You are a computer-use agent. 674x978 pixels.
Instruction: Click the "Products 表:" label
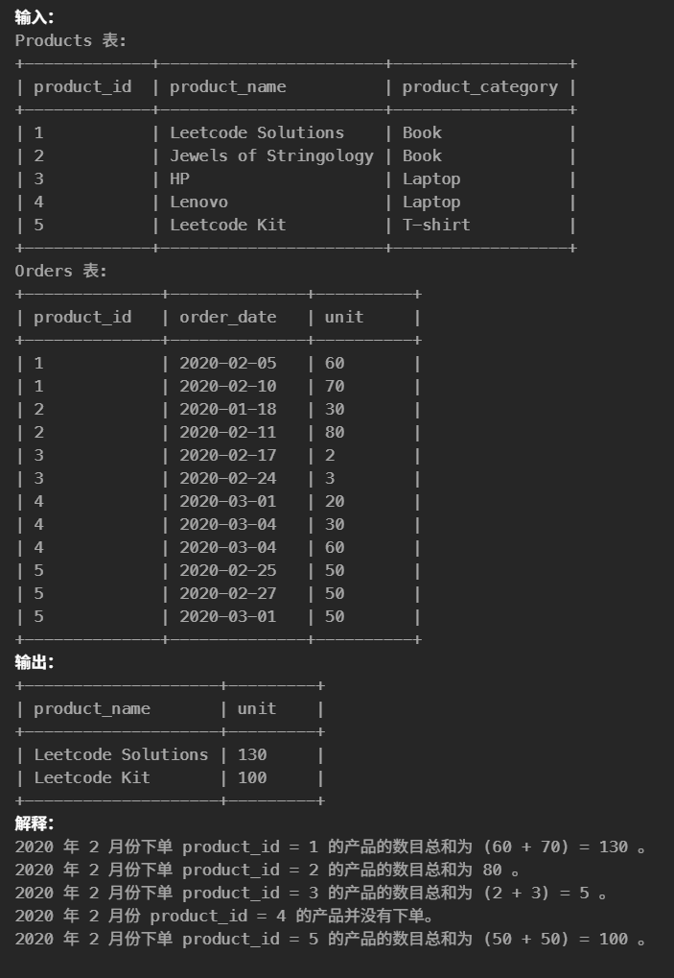[x=70, y=40]
